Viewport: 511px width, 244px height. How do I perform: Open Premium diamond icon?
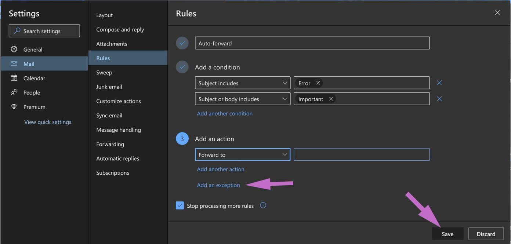click(14, 107)
